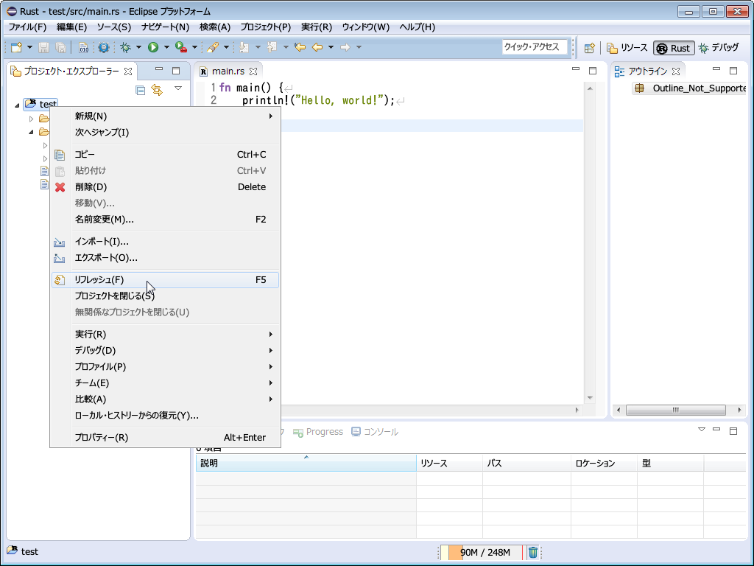Switch to the Rust perspective
Image resolution: width=754 pixels, height=566 pixels.
click(x=673, y=48)
